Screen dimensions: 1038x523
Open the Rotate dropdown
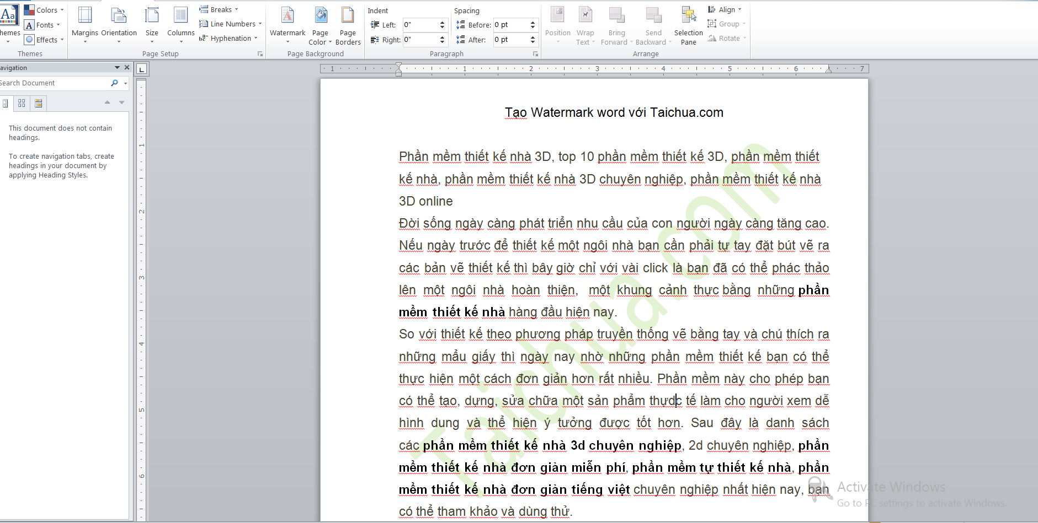pyautogui.click(x=727, y=38)
